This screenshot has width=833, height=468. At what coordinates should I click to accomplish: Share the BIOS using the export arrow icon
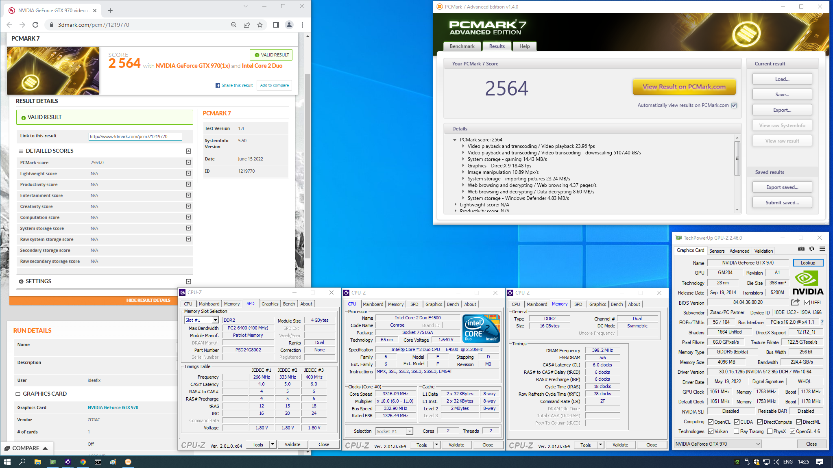(795, 302)
